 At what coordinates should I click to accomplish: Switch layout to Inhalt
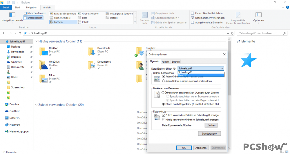pos(83,22)
